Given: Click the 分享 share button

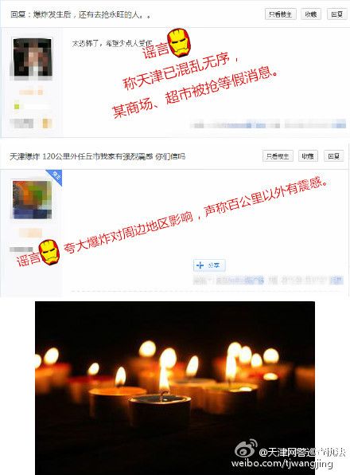Looking at the screenshot, I should point(209,265).
